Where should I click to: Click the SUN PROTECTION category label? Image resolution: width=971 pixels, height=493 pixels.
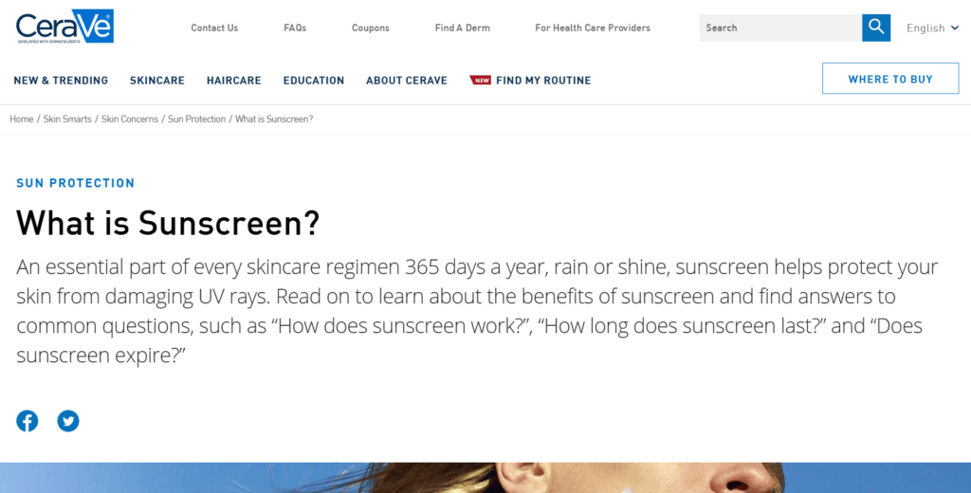[76, 183]
